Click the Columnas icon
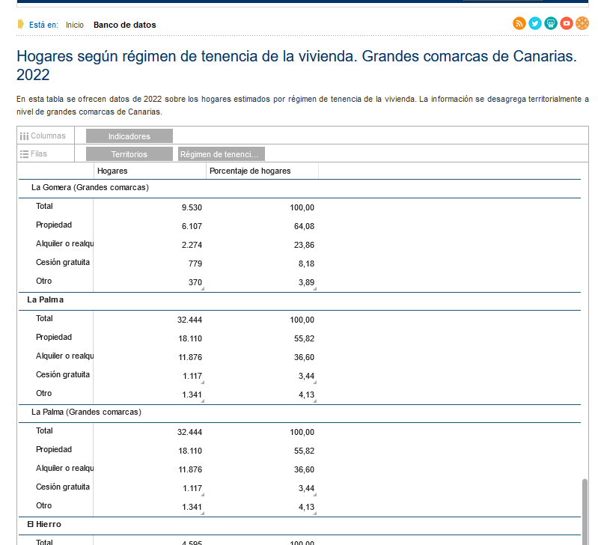Screen dimensions: 598x545 (x=24, y=136)
